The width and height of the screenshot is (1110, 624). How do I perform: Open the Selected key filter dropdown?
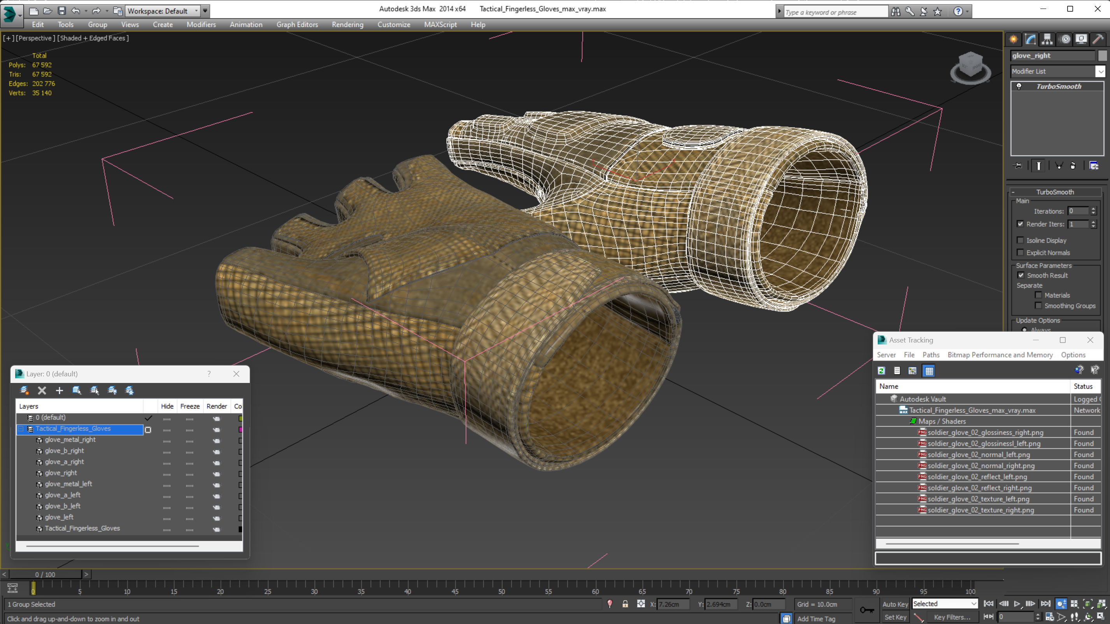pyautogui.click(x=973, y=604)
